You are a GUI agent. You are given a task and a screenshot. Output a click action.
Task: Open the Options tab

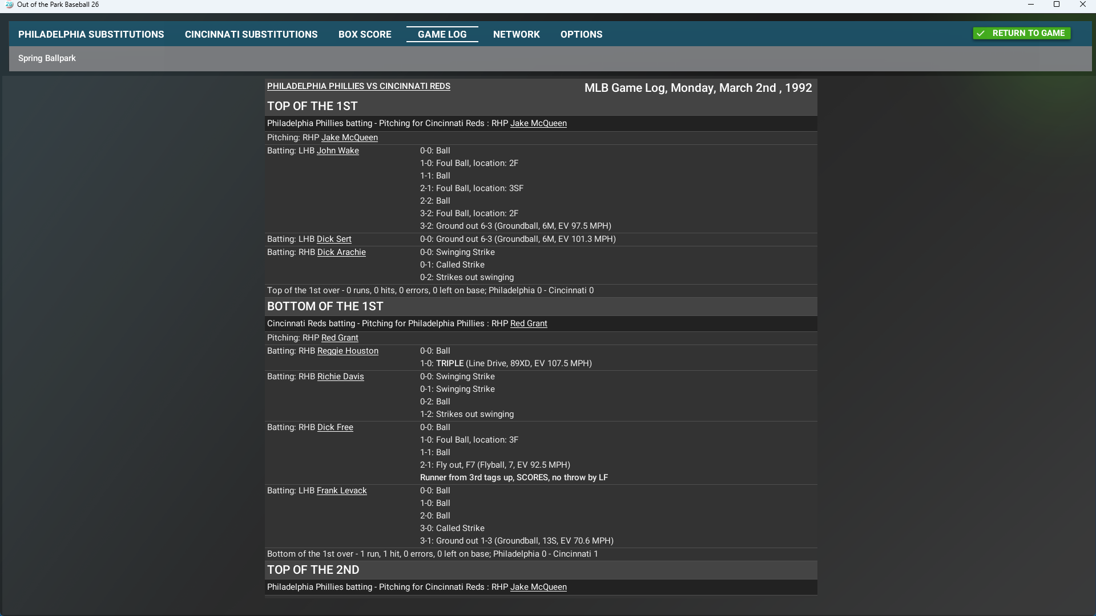581,34
